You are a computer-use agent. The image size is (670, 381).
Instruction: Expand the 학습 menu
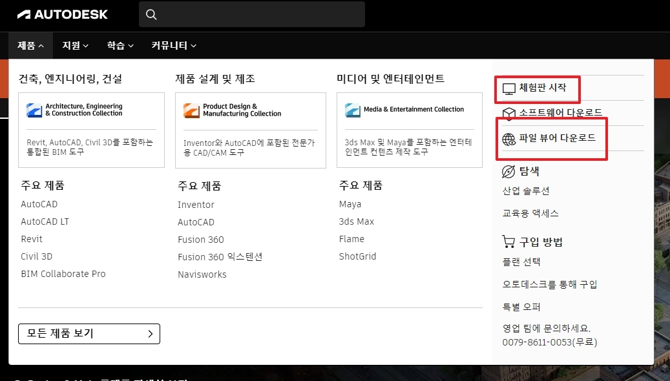(x=120, y=45)
